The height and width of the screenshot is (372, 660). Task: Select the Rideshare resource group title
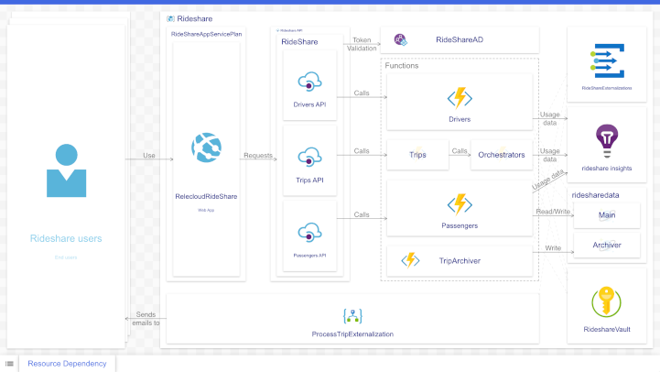194,18
